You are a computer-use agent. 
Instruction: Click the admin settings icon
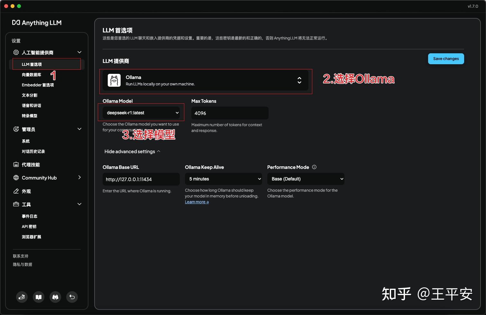tap(16, 129)
